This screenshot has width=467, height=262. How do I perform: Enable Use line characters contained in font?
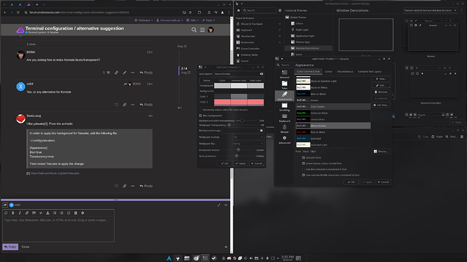click(x=303, y=169)
